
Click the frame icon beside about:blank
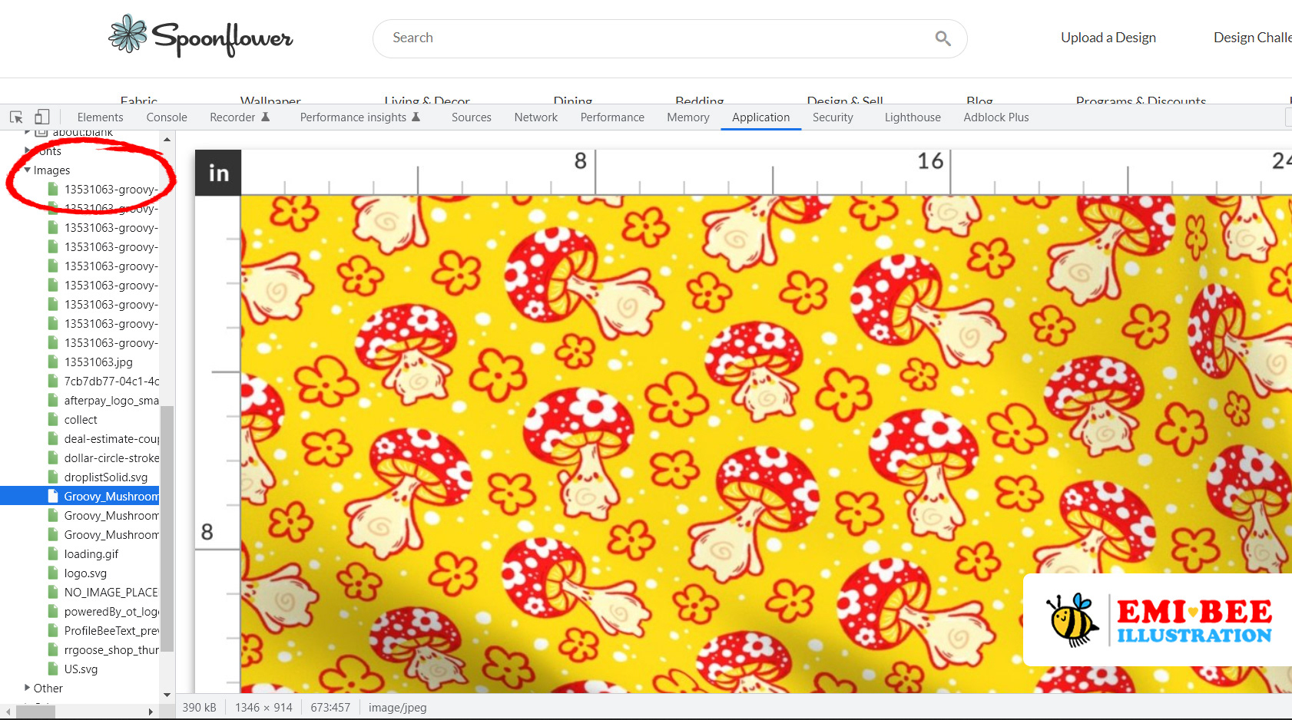click(x=42, y=133)
